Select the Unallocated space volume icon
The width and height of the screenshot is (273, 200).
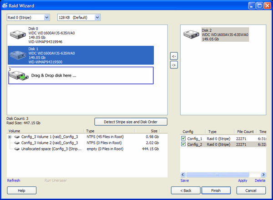click(x=17, y=149)
